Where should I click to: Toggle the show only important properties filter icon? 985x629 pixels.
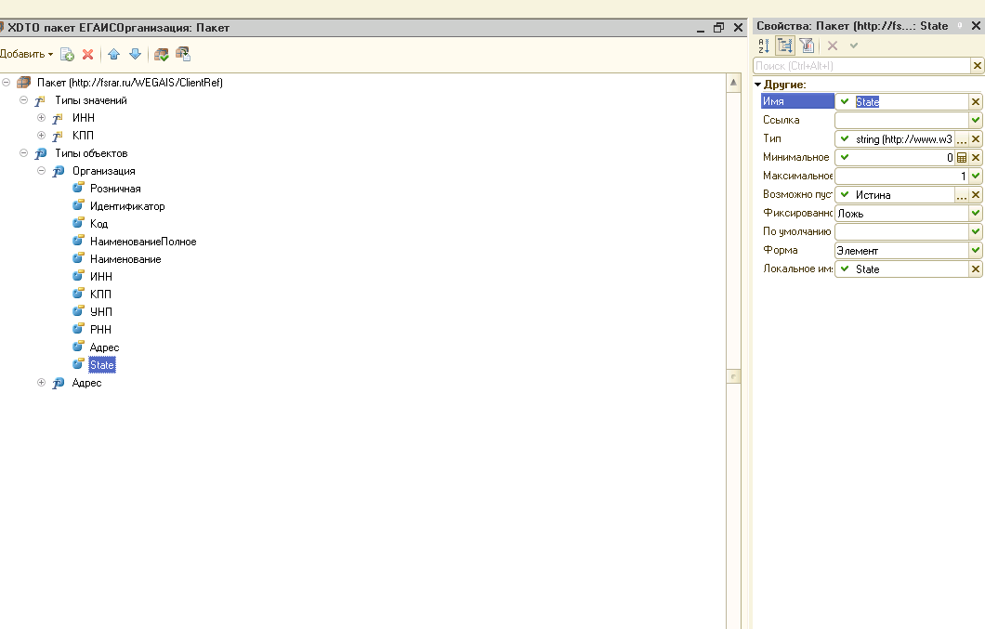click(x=806, y=46)
